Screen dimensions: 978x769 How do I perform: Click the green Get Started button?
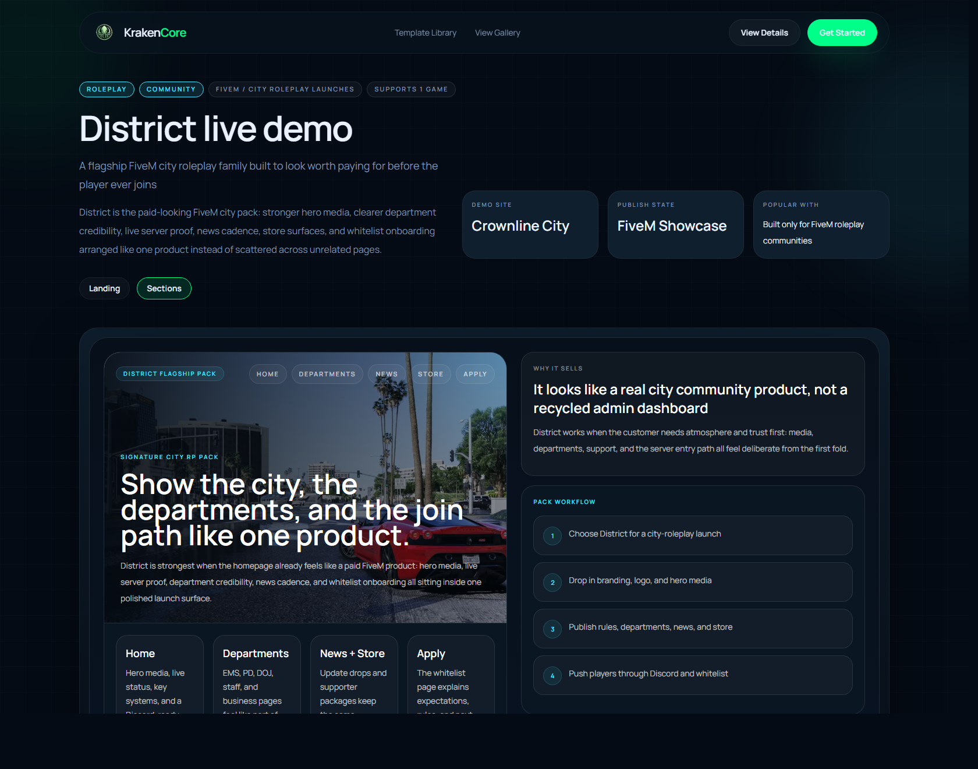click(x=842, y=33)
